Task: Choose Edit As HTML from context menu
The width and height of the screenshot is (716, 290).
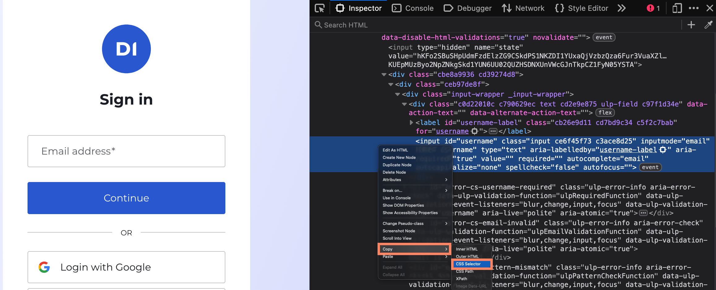Action: click(x=395, y=150)
